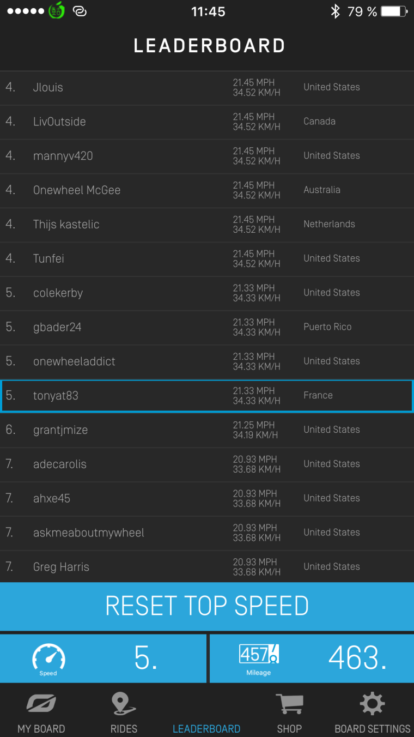
Task: Select Thijs kastelic from the list
Action: [207, 225]
